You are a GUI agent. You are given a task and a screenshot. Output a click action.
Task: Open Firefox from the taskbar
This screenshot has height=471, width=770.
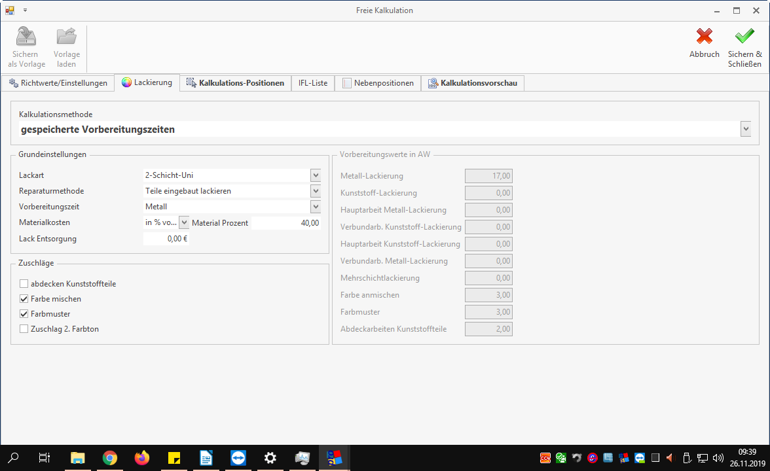point(142,458)
